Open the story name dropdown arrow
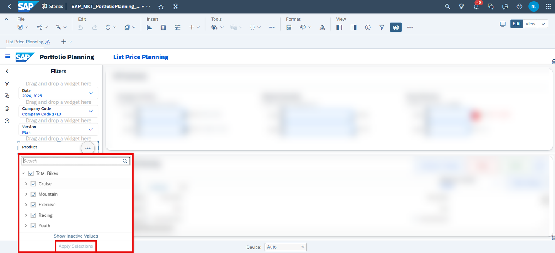 (148, 7)
